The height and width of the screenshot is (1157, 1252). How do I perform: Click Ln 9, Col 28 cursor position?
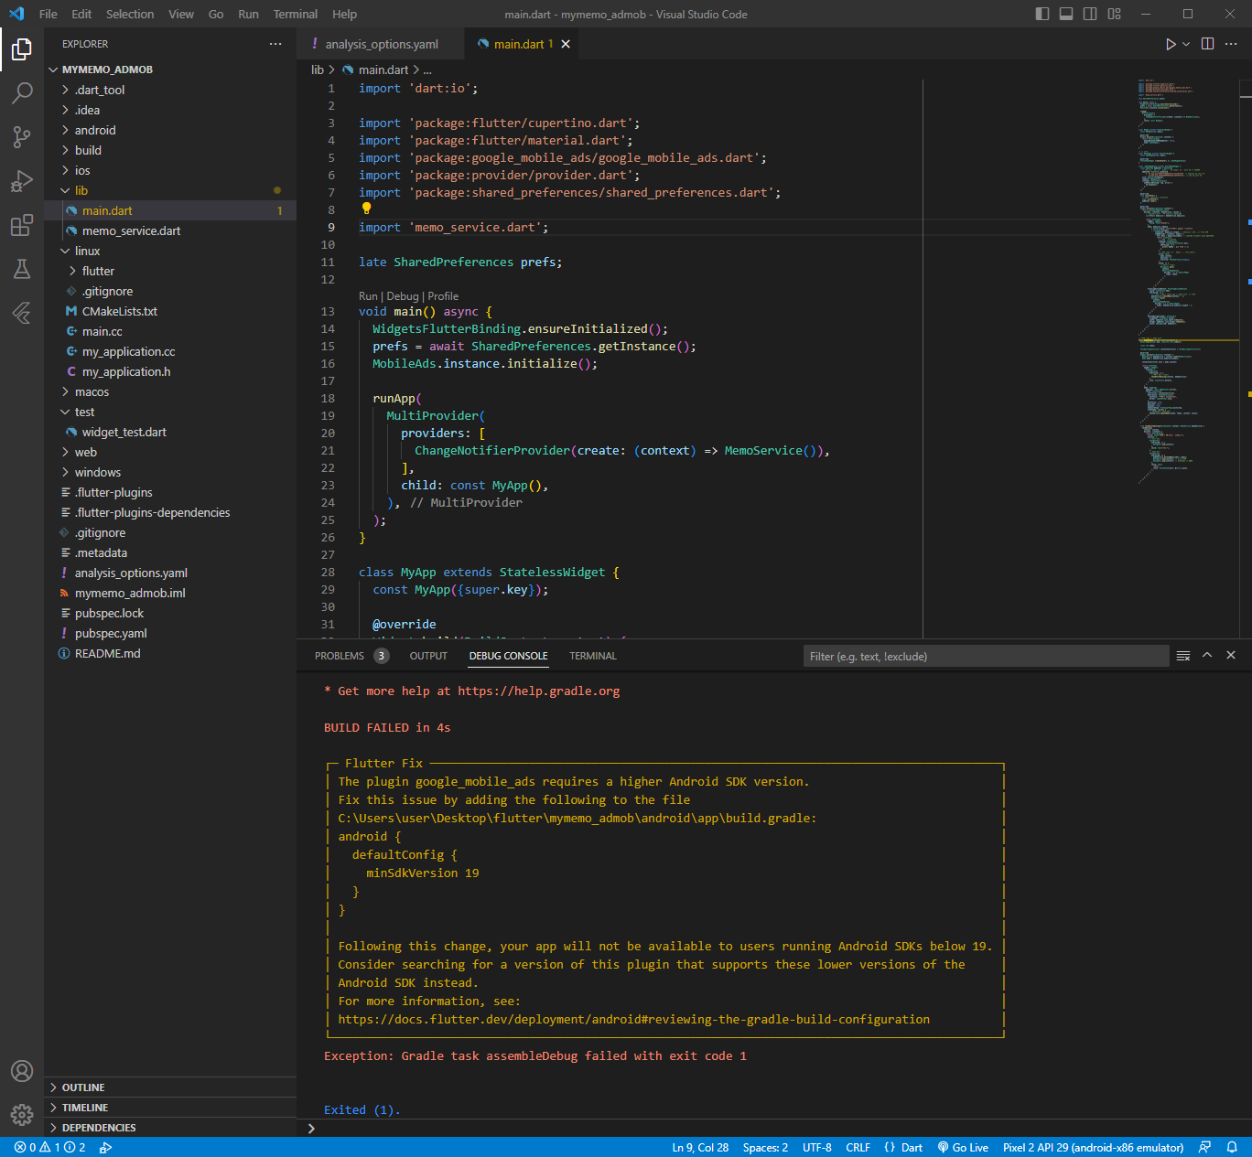coord(700,1148)
